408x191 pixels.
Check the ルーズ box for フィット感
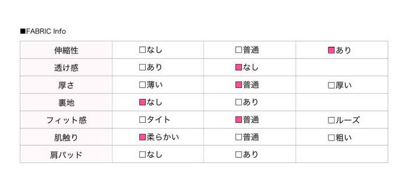point(331,120)
